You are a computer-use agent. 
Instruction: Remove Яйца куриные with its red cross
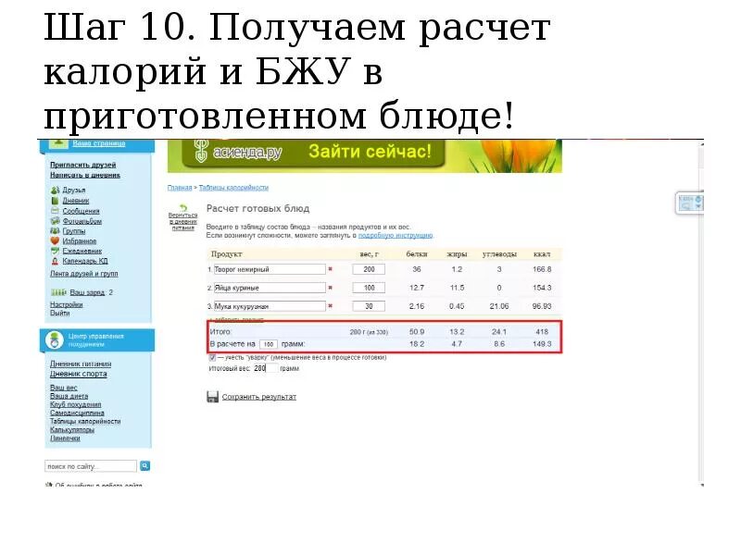331,288
